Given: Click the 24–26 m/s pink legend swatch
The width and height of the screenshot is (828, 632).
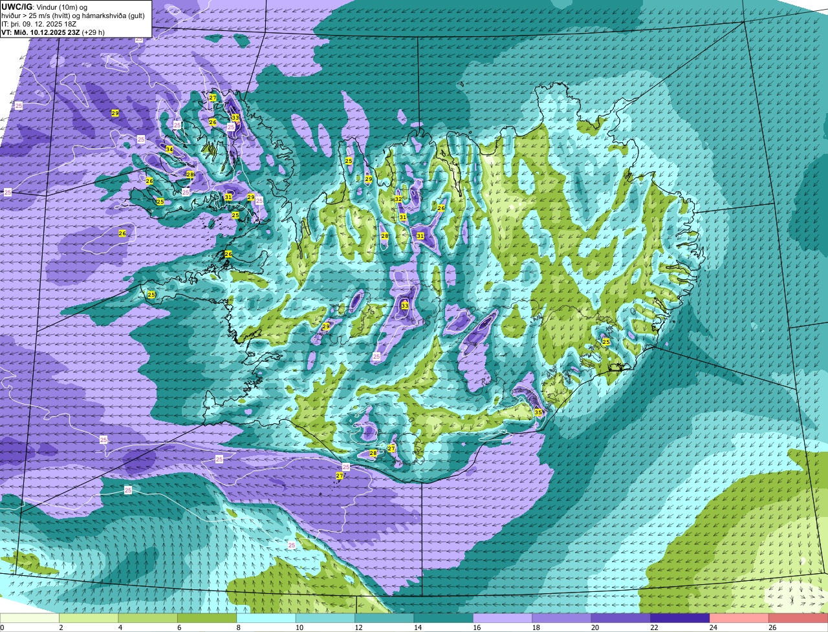Looking at the screenshot, I should pyautogui.click(x=738, y=618).
